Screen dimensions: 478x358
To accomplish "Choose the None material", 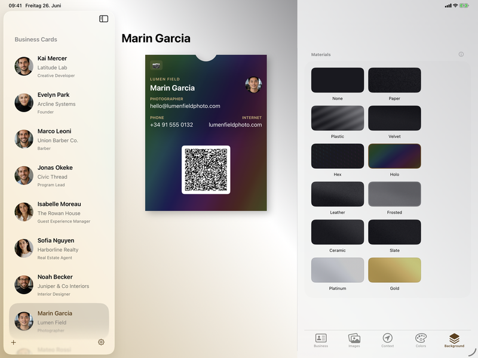I will coord(338,80).
